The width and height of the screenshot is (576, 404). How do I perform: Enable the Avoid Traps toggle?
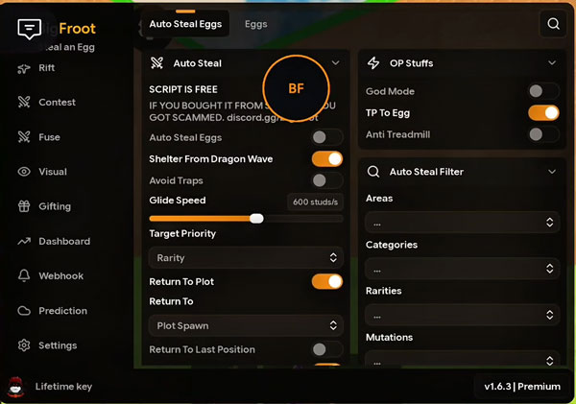pos(327,180)
